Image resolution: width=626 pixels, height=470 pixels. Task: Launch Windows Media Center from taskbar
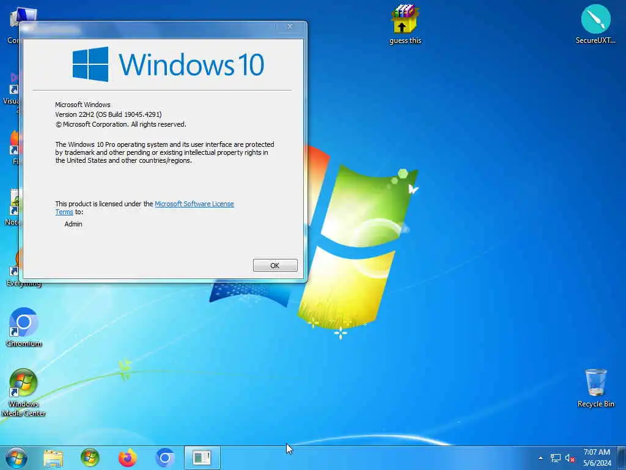click(90, 458)
